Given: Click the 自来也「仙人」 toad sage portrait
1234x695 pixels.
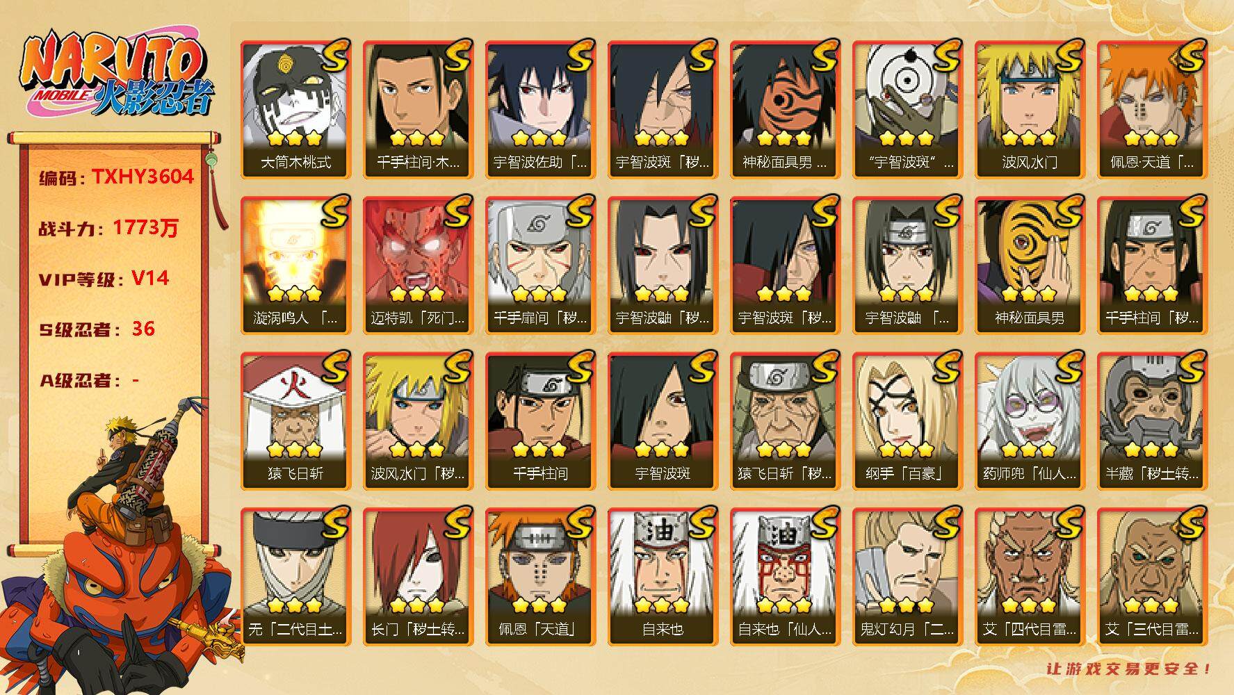Looking at the screenshot, I should coord(785,577).
